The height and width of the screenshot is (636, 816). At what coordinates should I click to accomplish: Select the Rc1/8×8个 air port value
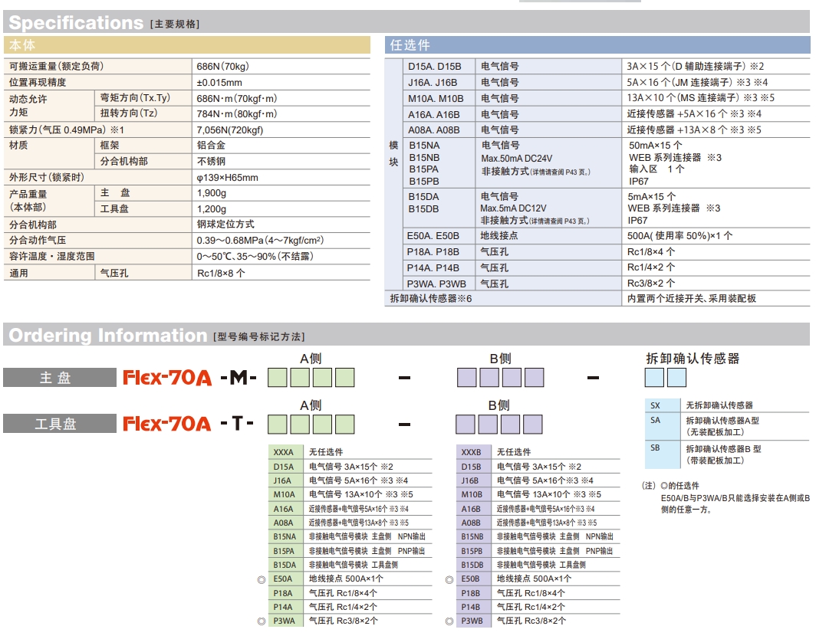[x=221, y=273]
